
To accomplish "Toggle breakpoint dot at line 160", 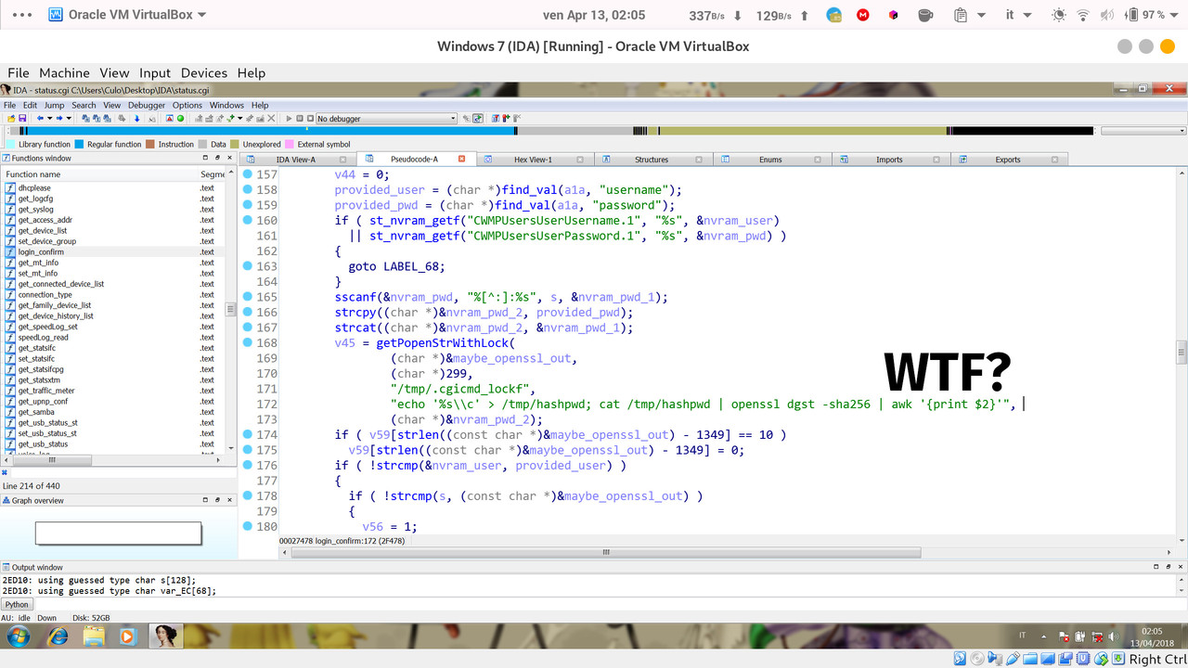I will (x=248, y=220).
